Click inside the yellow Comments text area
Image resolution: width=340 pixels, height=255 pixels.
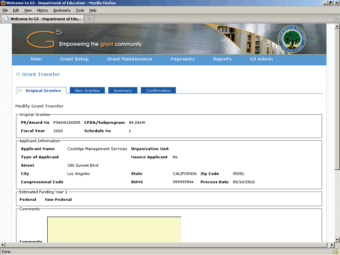(114, 229)
